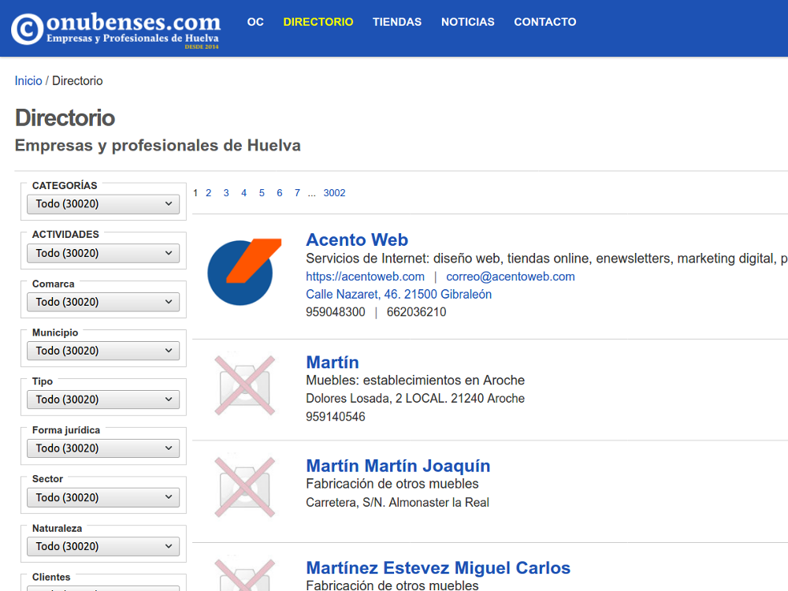The width and height of the screenshot is (788, 591).
Task: Go to the TIENDAS menu
Action: pyautogui.click(x=397, y=22)
